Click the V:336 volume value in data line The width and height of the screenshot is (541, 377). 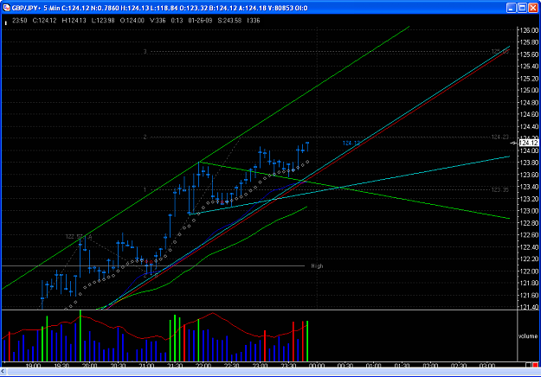point(158,21)
